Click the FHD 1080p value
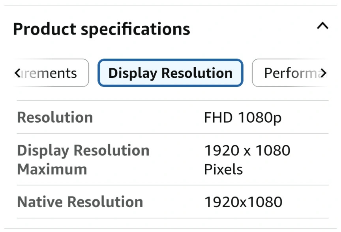The height and width of the screenshot is (232, 341). (x=243, y=118)
